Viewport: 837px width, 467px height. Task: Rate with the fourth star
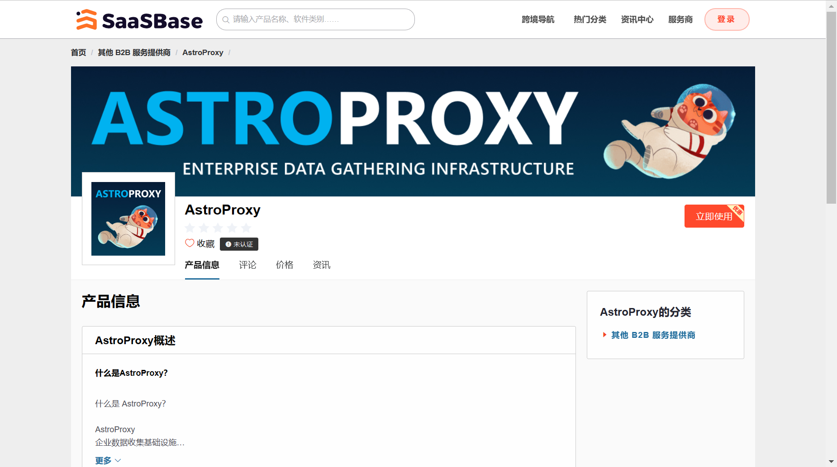pyautogui.click(x=232, y=228)
